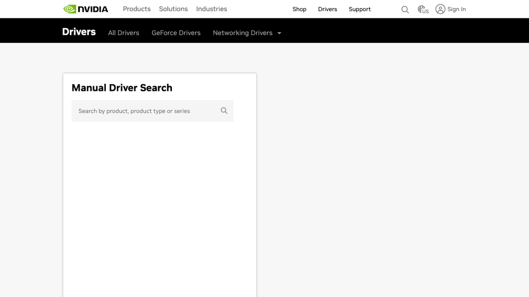Open the globe region selector icon

[422, 9]
